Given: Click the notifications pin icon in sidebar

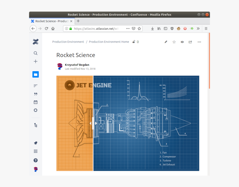Looking at the screenshot, I should click(36, 143).
